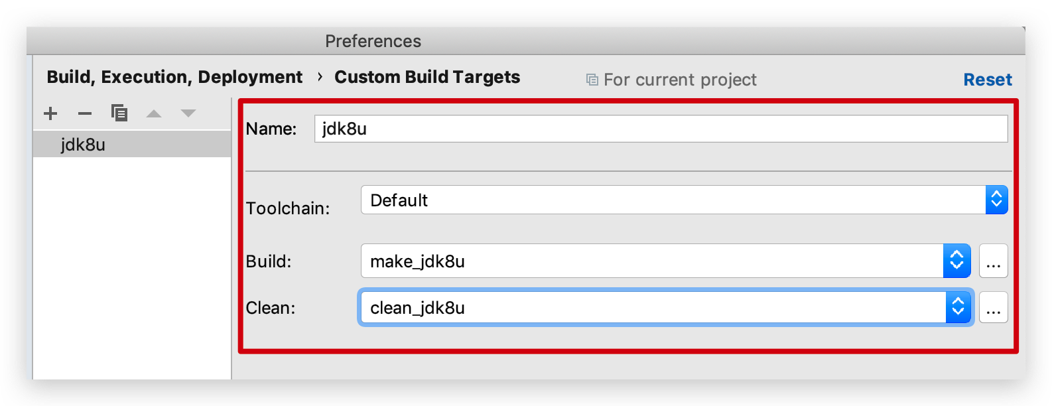Click the Name text field
The width and height of the screenshot is (1052, 406).
660,129
